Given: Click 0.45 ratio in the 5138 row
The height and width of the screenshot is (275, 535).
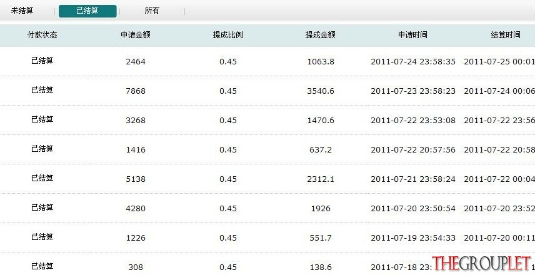Looking at the screenshot, I should tap(228, 179).
